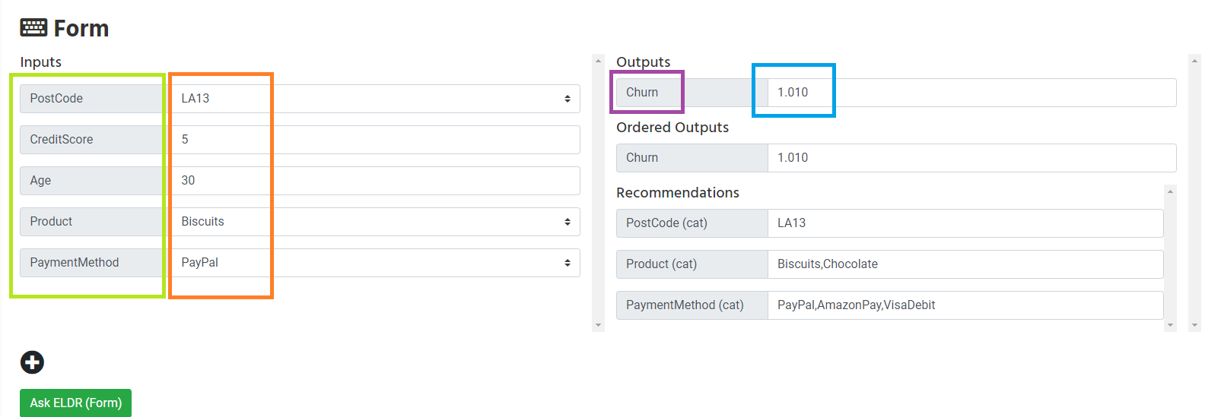Click the Form heading text
Screen dimensions: 1205x417
(81, 29)
